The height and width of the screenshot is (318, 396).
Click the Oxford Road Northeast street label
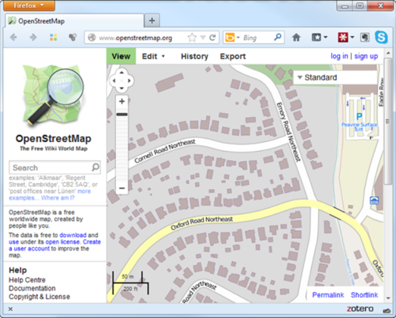pyautogui.click(x=201, y=222)
